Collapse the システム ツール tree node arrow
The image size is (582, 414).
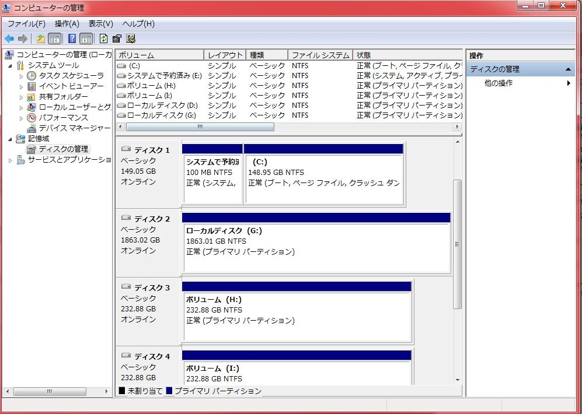[x=10, y=66]
